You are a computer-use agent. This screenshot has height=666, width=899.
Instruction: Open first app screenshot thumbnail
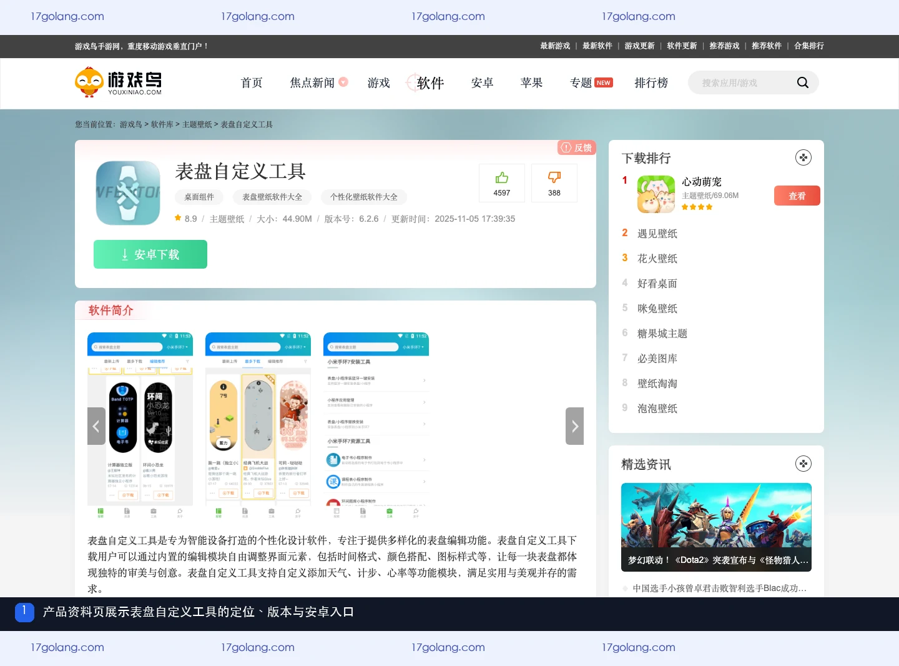pos(140,426)
